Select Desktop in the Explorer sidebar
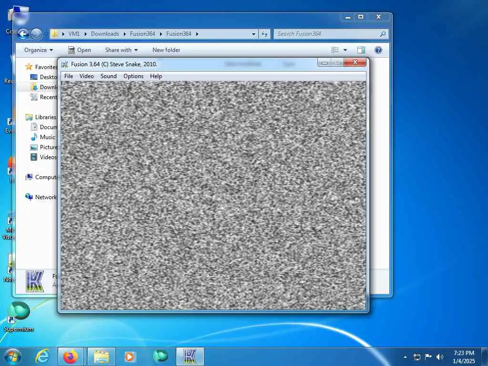The height and width of the screenshot is (366, 488). (43, 77)
